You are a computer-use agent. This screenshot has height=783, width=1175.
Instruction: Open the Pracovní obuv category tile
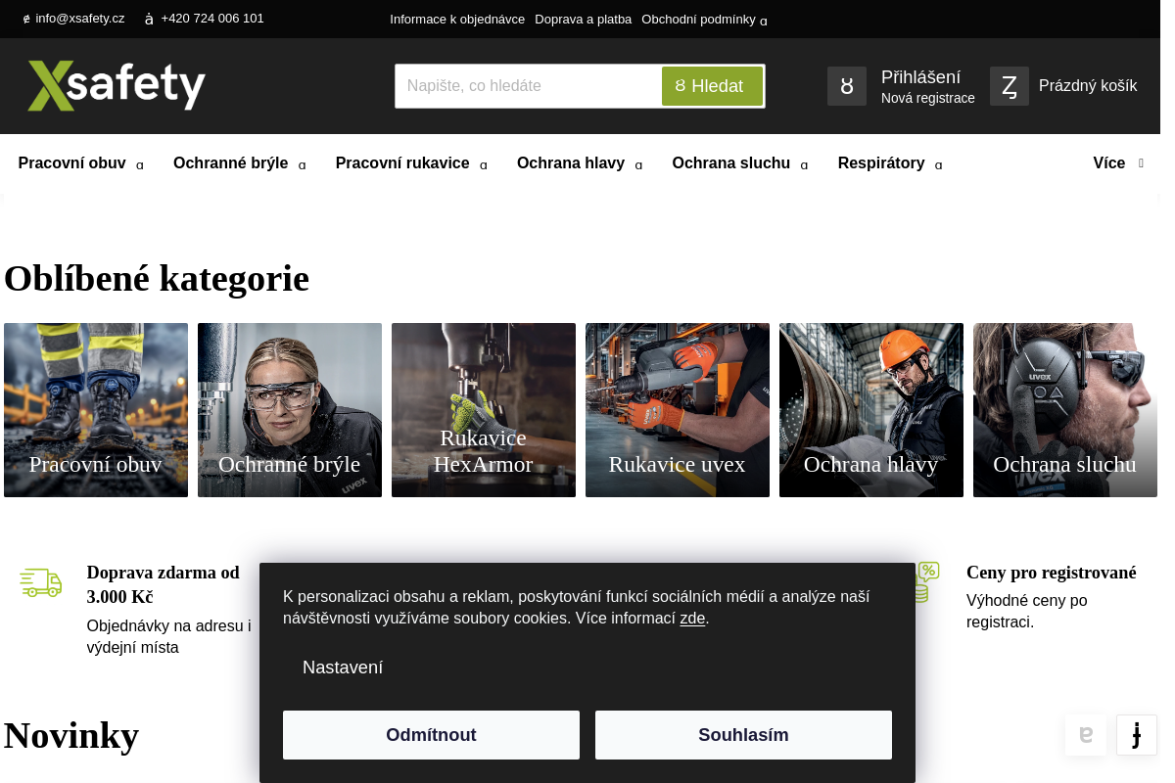coord(96,410)
